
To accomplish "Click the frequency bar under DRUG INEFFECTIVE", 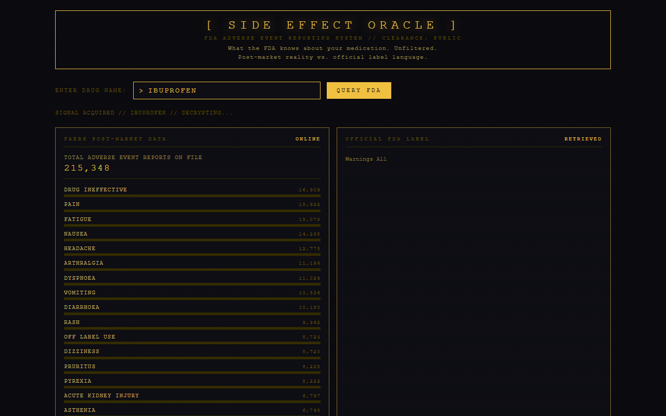I will tap(192, 196).
